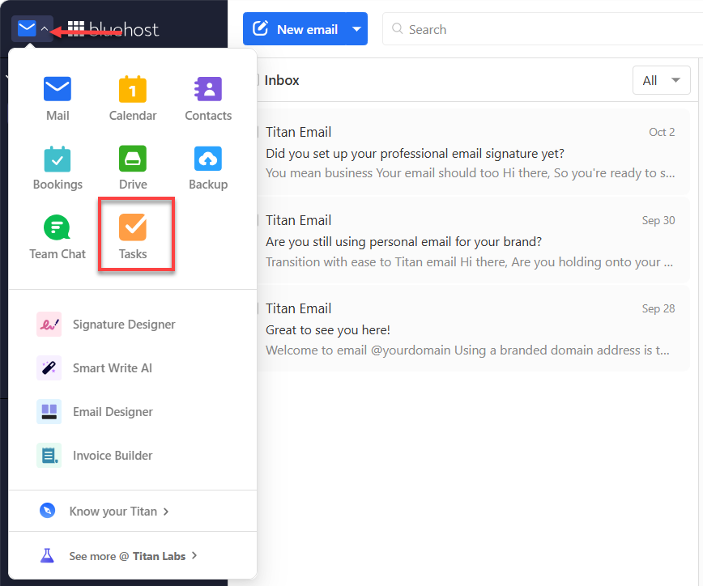Click the mail app switcher icon

pyautogui.click(x=27, y=28)
